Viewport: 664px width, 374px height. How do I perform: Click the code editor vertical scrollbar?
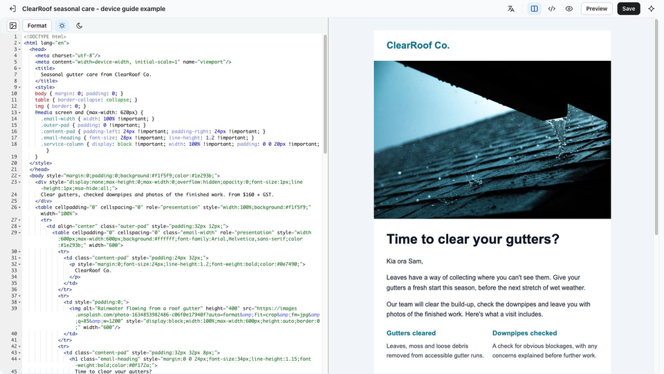[x=325, y=94]
